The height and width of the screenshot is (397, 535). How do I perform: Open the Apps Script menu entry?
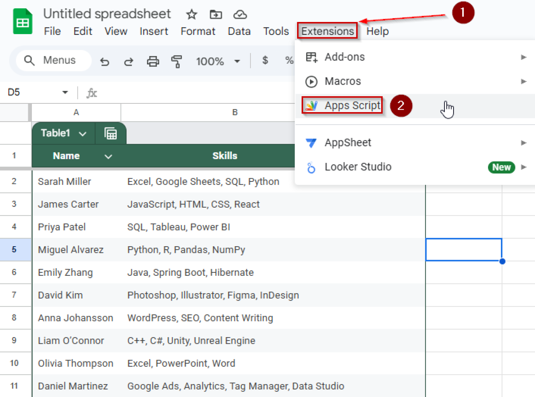coord(352,106)
